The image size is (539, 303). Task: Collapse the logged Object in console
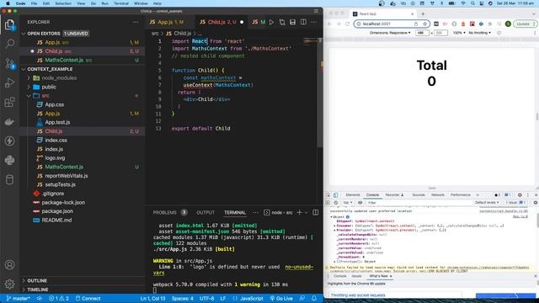pyautogui.click(x=331, y=217)
